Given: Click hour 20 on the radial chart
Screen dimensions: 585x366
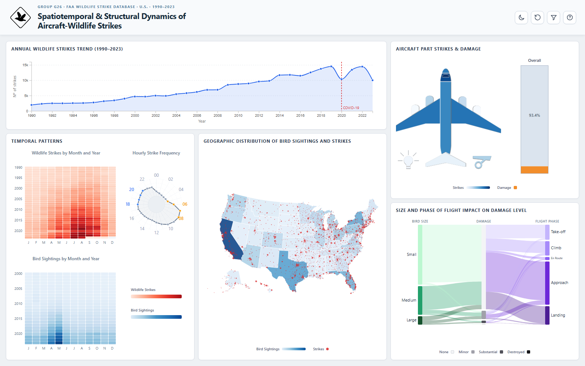Looking at the screenshot, I should click(132, 190).
